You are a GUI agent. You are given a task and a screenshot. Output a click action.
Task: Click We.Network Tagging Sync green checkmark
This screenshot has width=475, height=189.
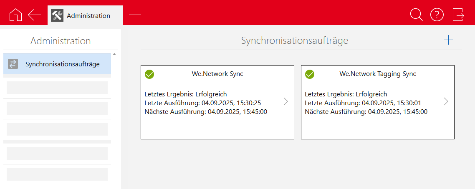click(310, 74)
